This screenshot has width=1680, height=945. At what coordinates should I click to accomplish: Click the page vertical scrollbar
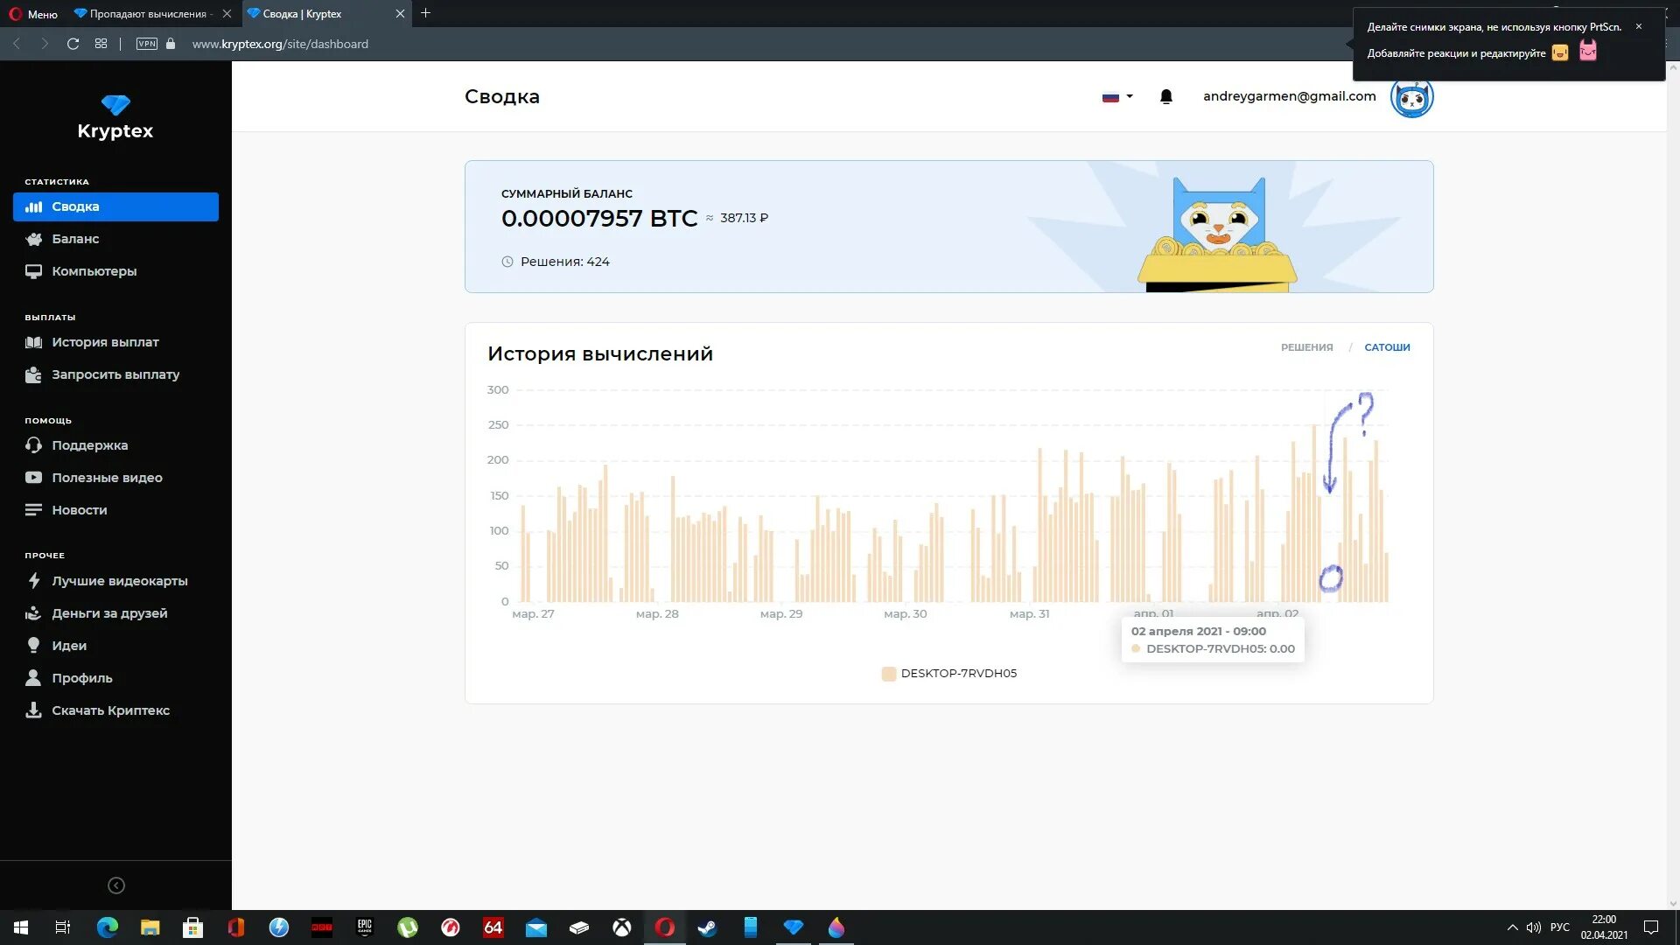tap(1673, 486)
